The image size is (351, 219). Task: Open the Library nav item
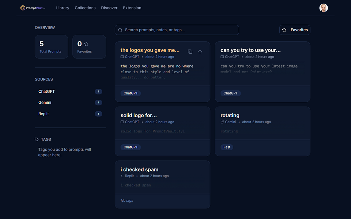click(x=63, y=8)
